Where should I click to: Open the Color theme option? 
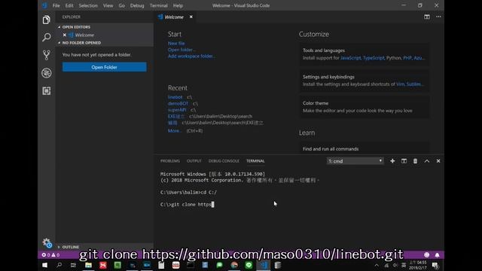point(365,107)
